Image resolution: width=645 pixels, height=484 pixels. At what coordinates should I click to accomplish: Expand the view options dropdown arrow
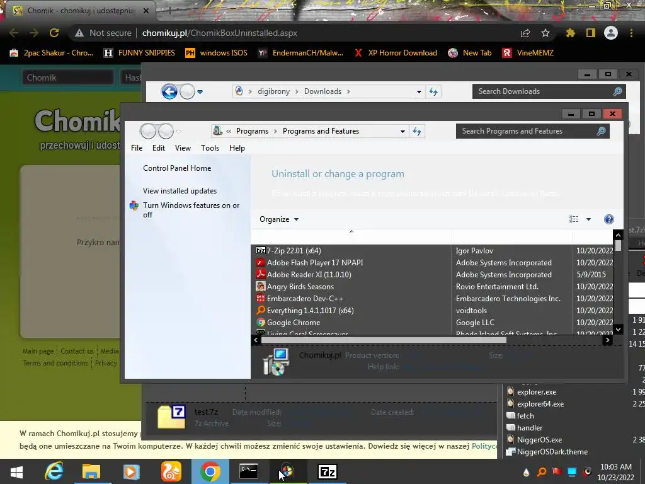pos(589,219)
